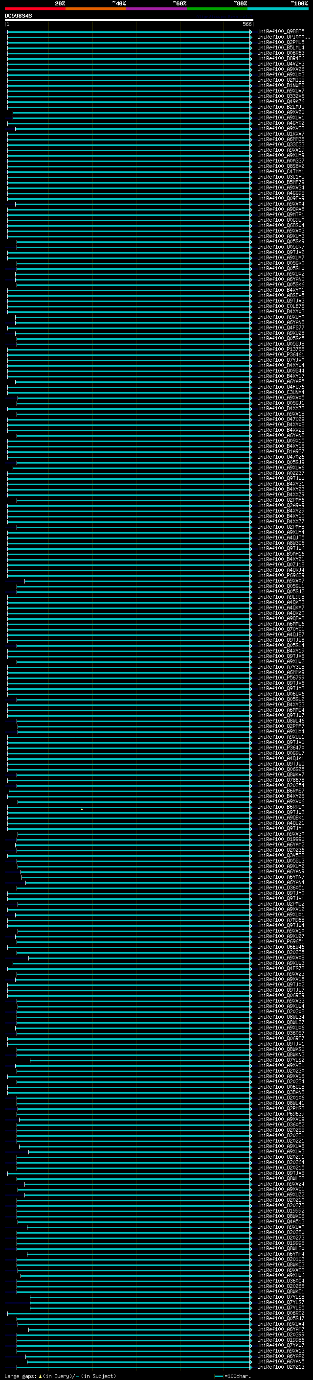Select hit label UniRef100_P56799

(281, 678)
